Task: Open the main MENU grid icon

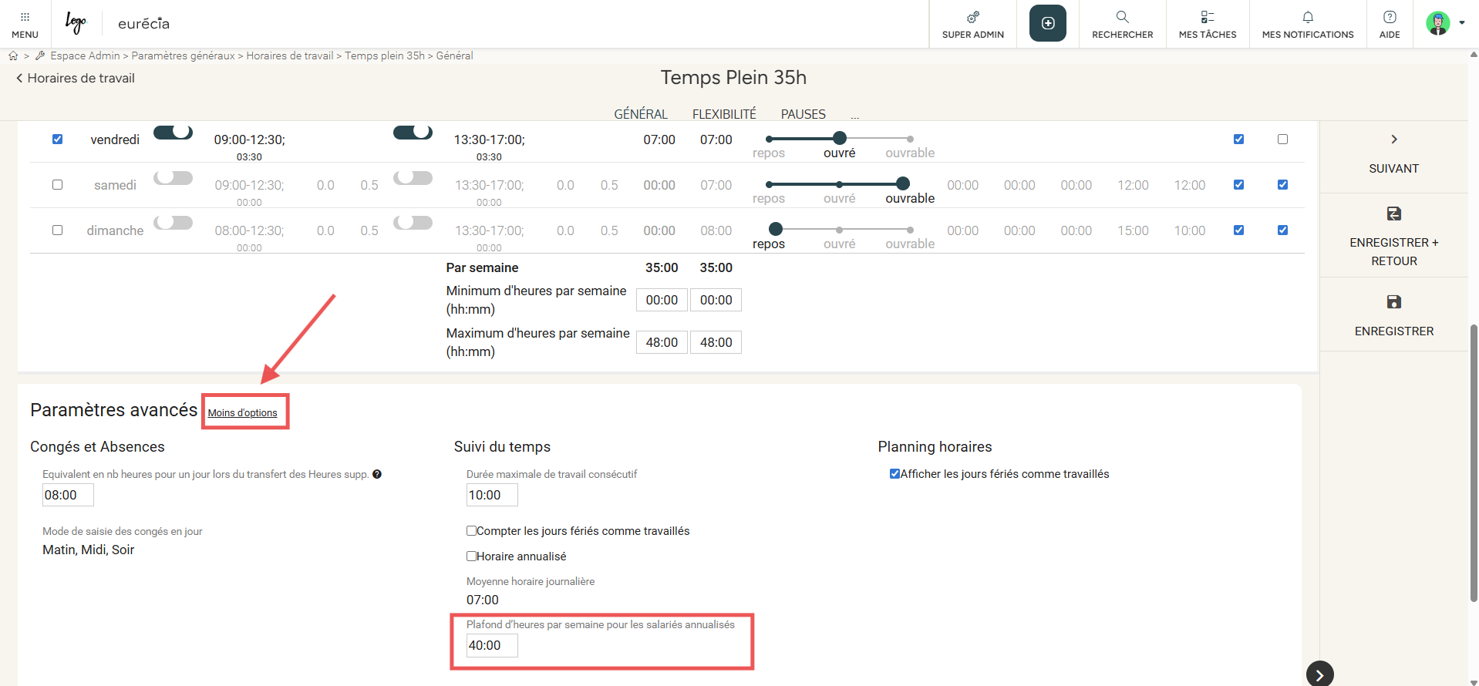Action: point(25,17)
